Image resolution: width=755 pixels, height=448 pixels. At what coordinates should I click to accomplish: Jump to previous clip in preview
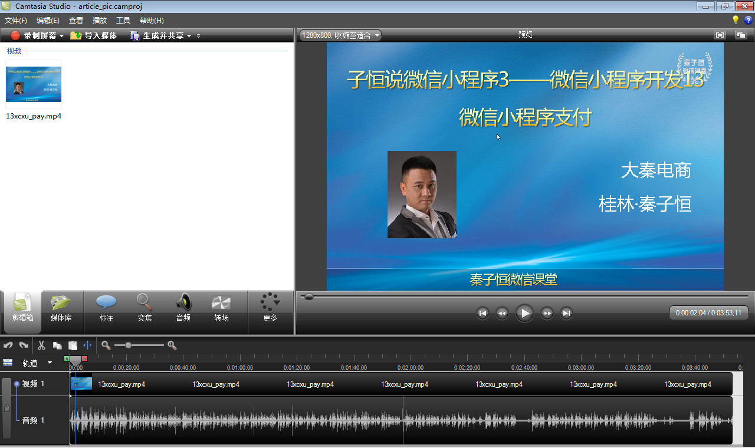coord(482,313)
